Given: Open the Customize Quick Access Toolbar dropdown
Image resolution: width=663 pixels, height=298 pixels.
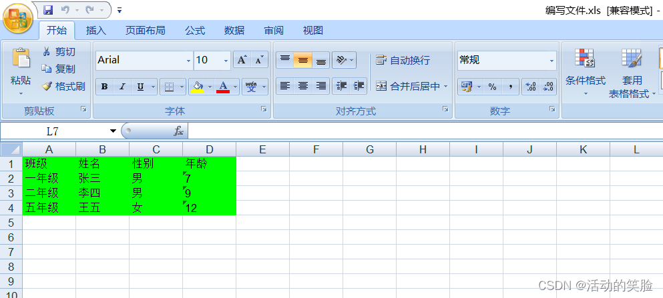Looking at the screenshot, I should tap(120, 10).
